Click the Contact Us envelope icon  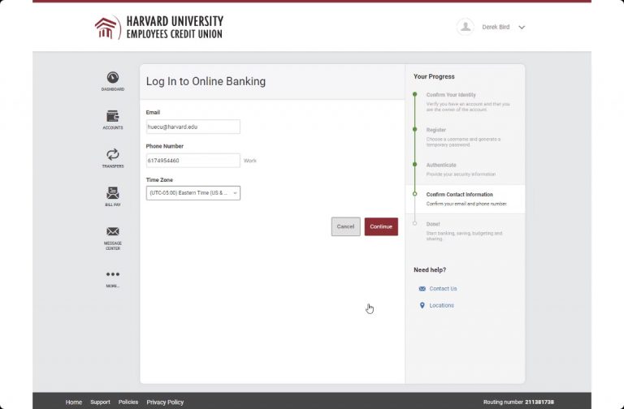[422, 289]
